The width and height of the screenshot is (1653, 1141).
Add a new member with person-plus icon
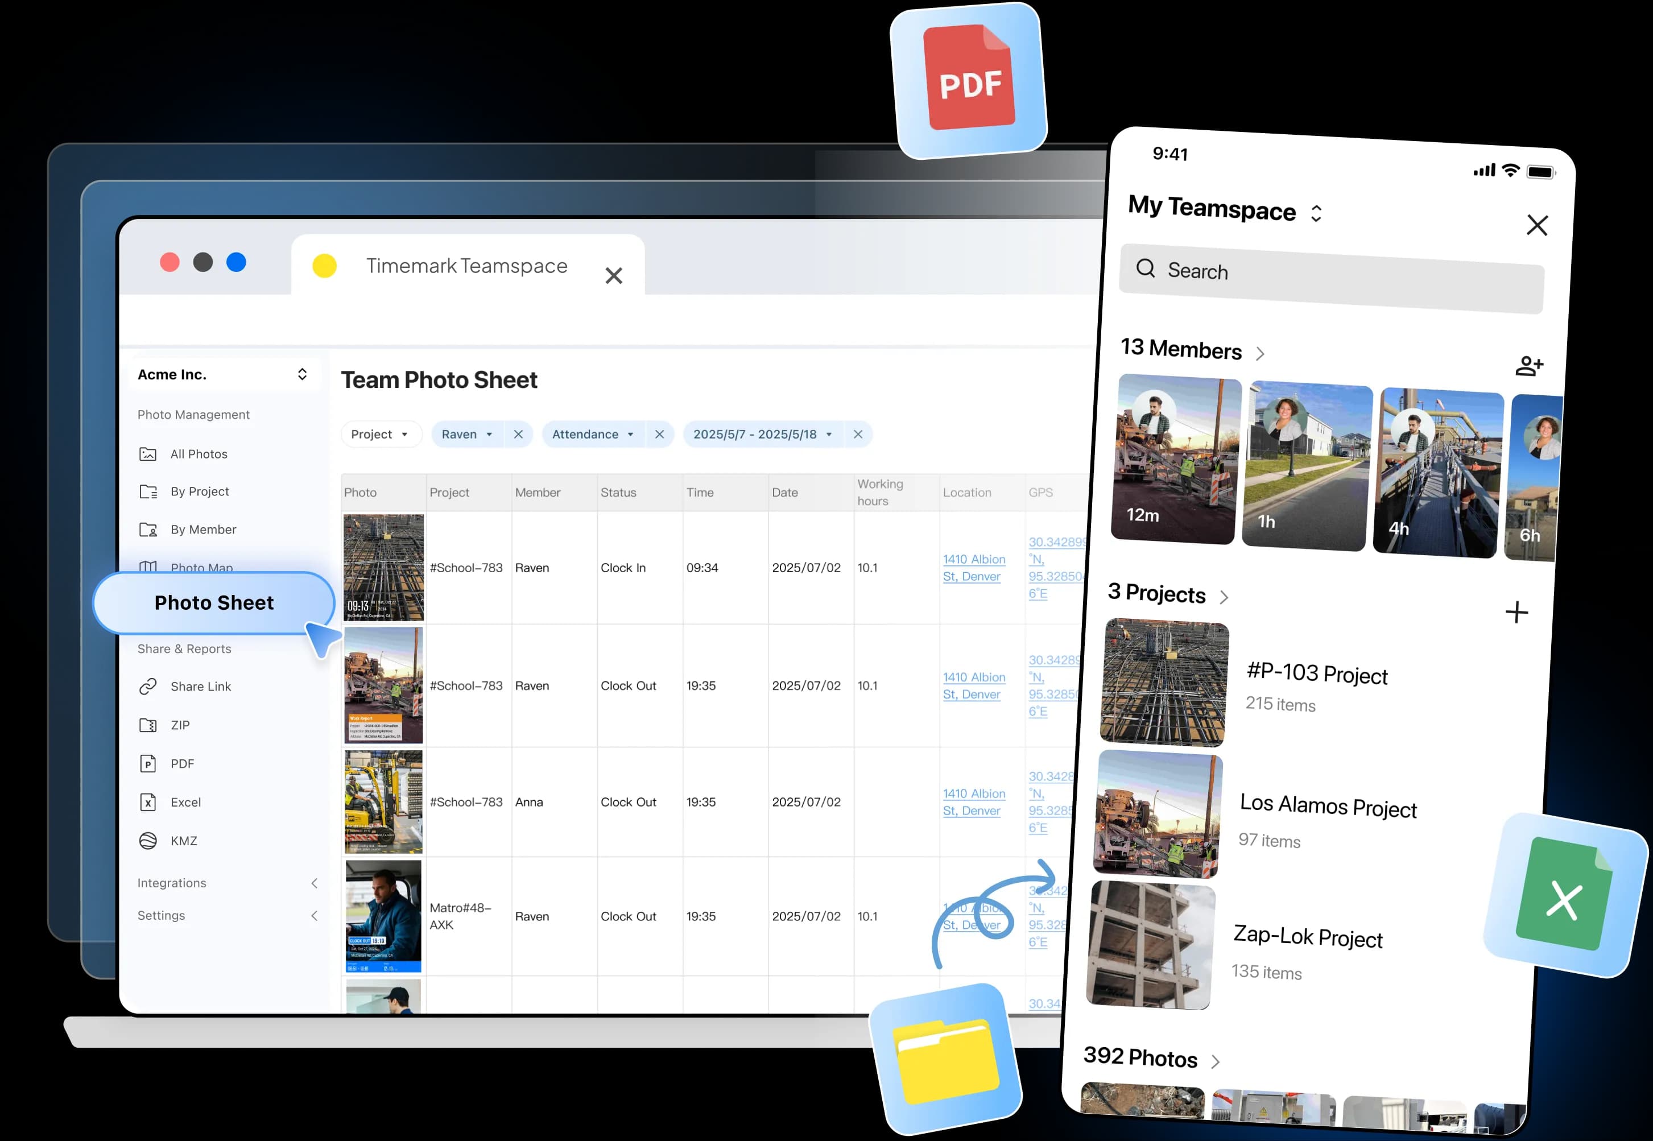(1530, 366)
